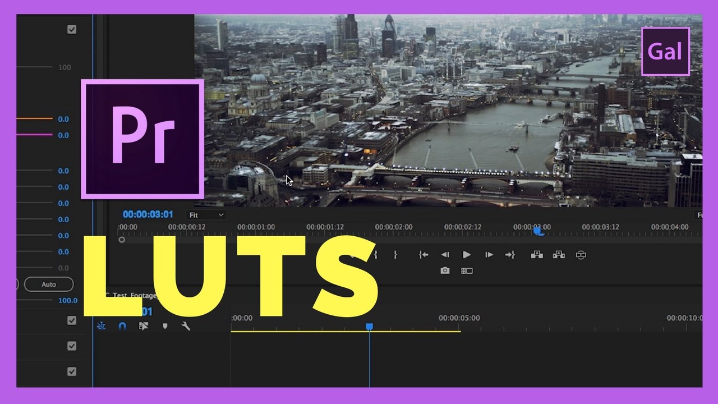The height and width of the screenshot is (404, 718).
Task: Click the monitor zoom scroll bar circle handle
Action: (122, 240)
